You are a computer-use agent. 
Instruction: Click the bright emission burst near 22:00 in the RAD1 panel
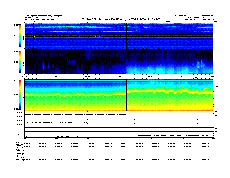[200, 65]
